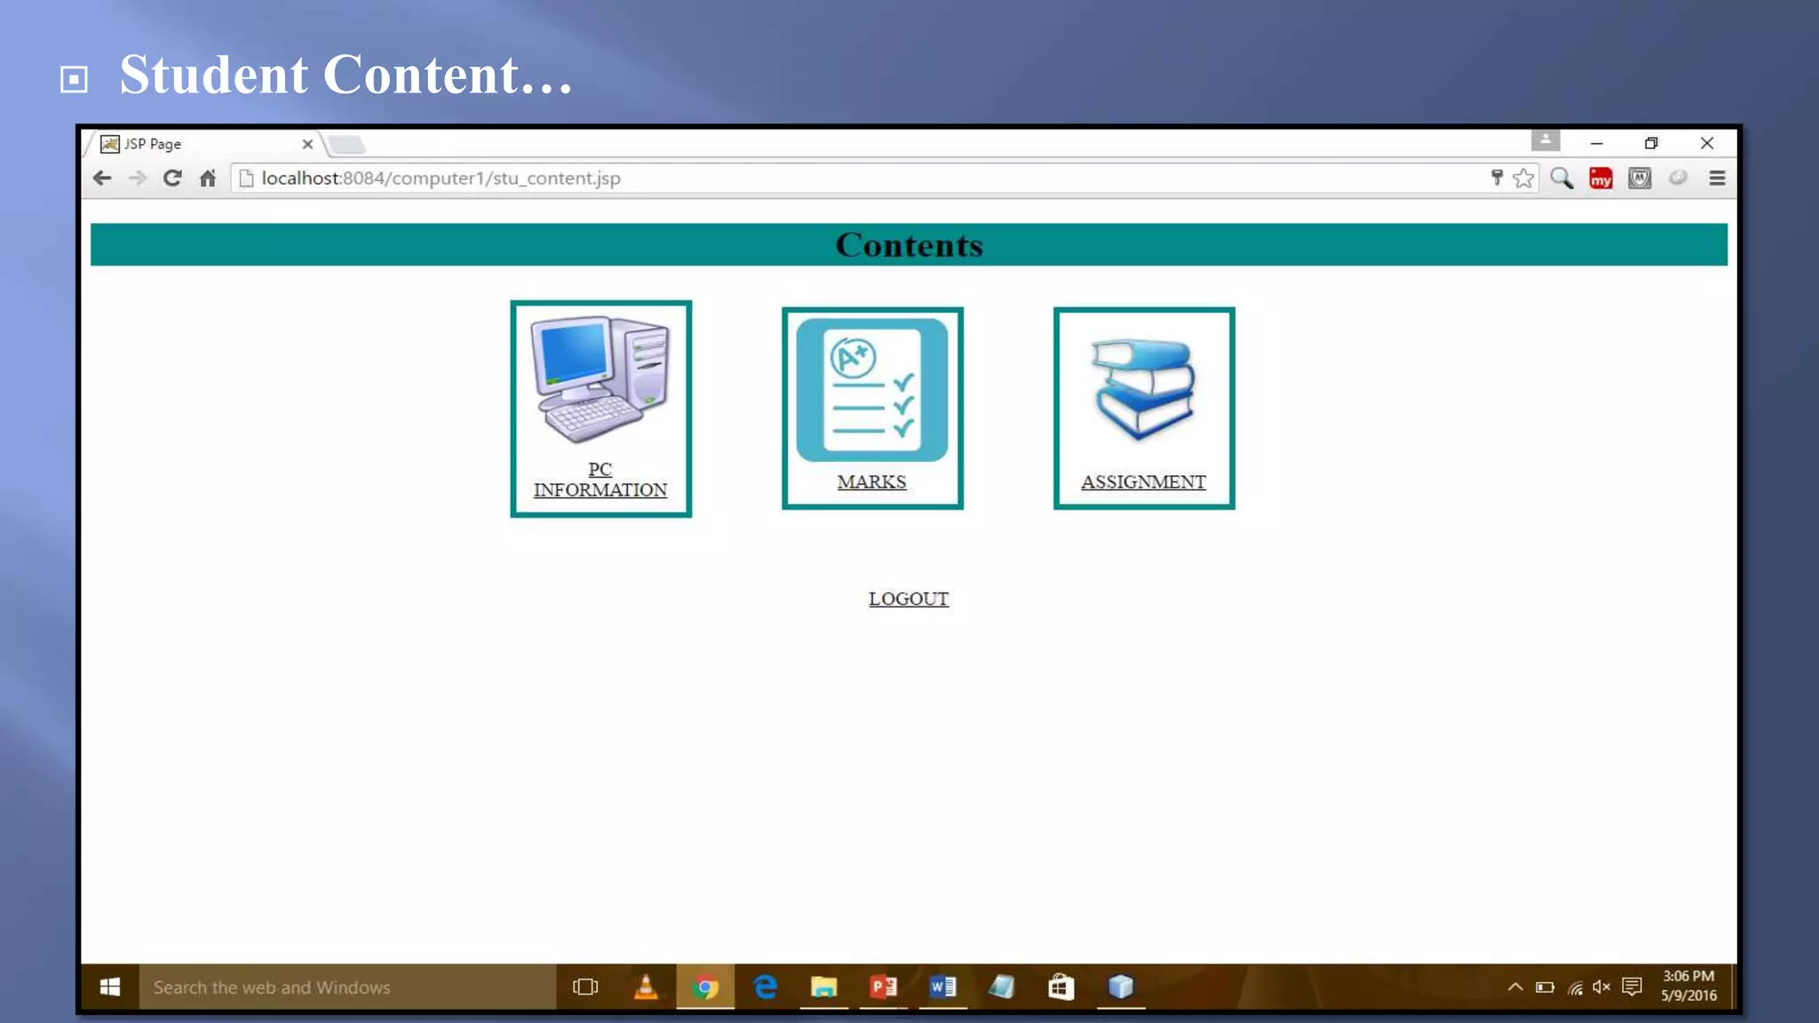Switch to Word in the taskbar

point(943,987)
